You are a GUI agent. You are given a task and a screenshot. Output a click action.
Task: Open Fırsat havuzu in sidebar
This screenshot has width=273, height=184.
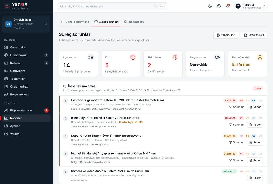point(26,55)
